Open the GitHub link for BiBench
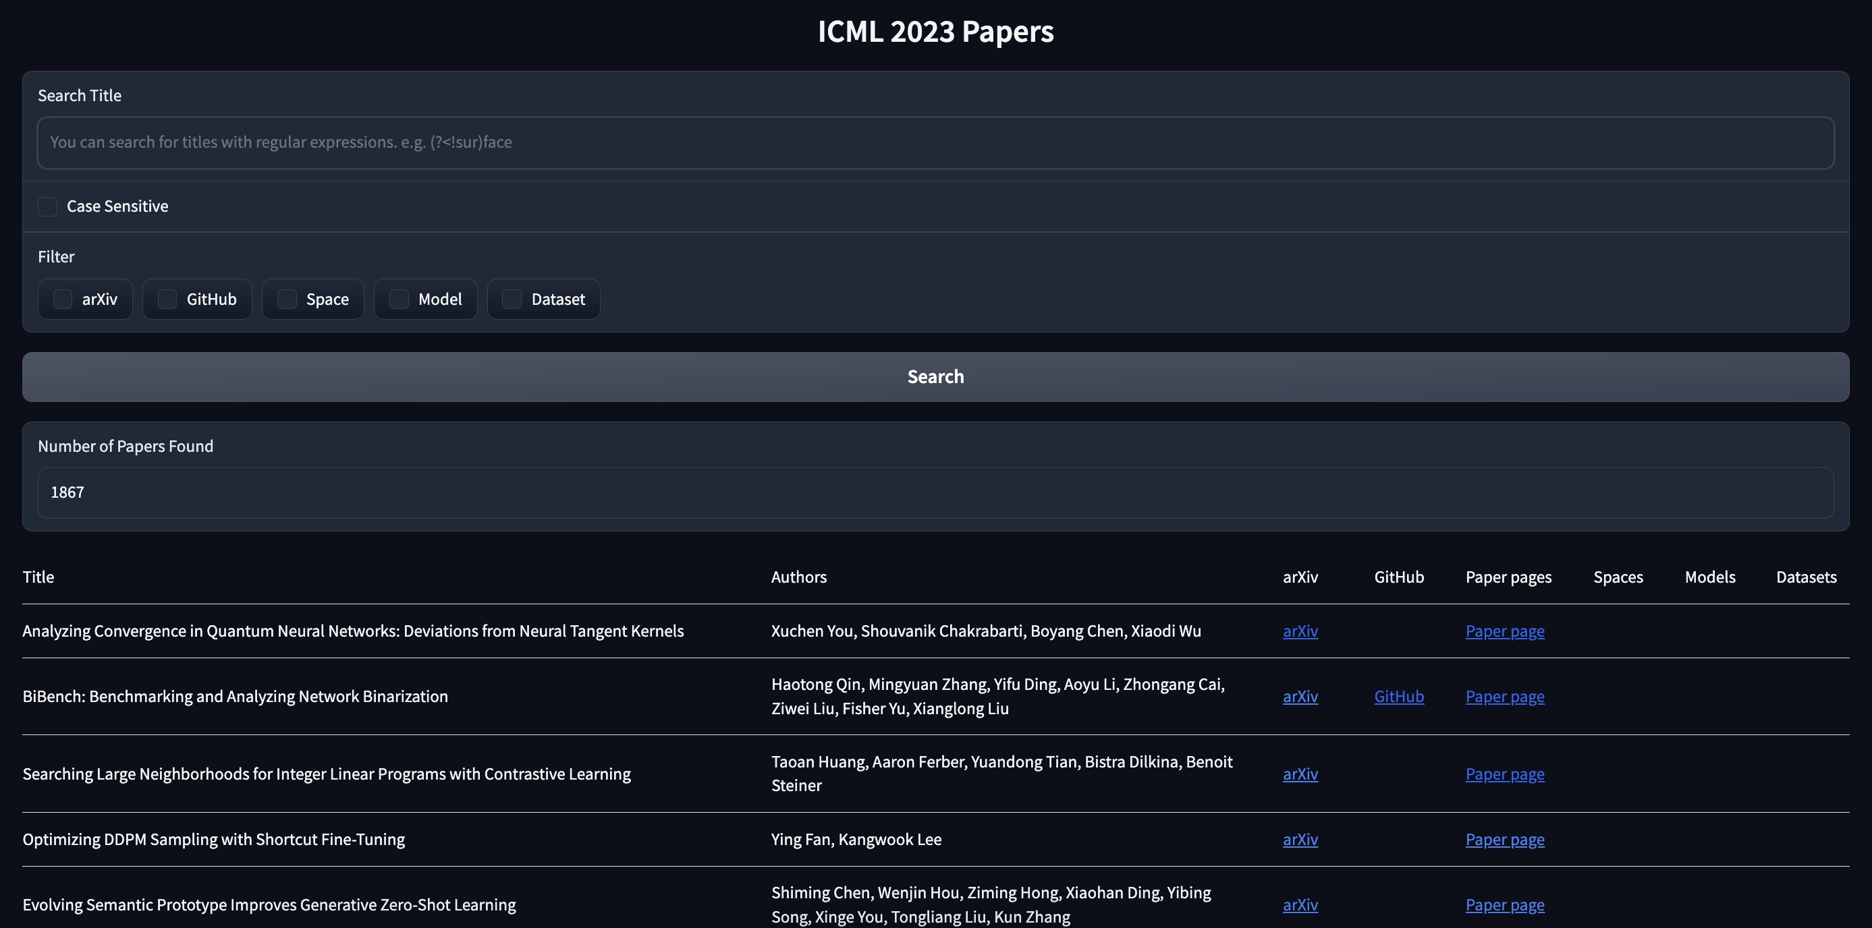The width and height of the screenshot is (1872, 928). 1399,695
